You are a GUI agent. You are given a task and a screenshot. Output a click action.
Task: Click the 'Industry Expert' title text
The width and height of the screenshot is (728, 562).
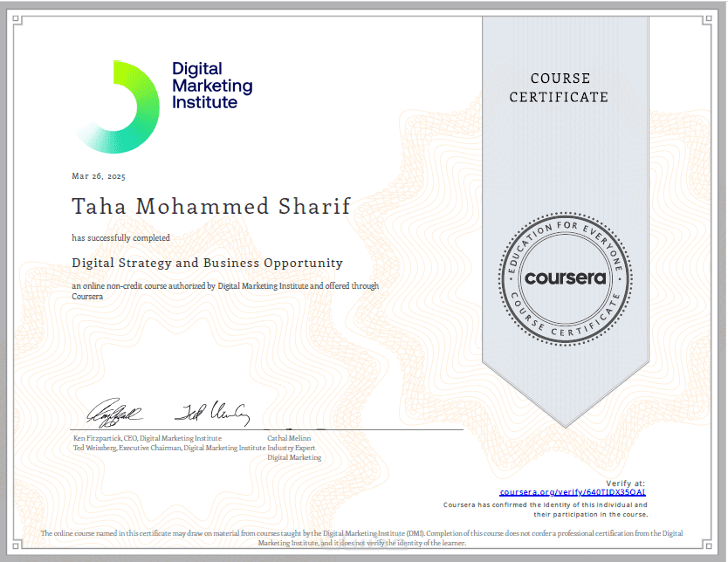(291, 448)
